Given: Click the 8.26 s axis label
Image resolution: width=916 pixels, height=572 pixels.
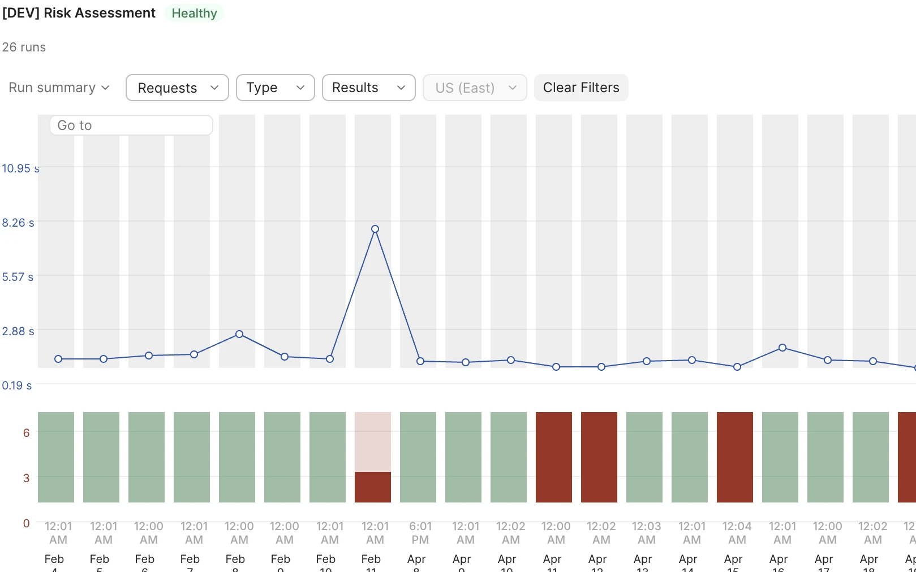Looking at the screenshot, I should click(x=18, y=223).
